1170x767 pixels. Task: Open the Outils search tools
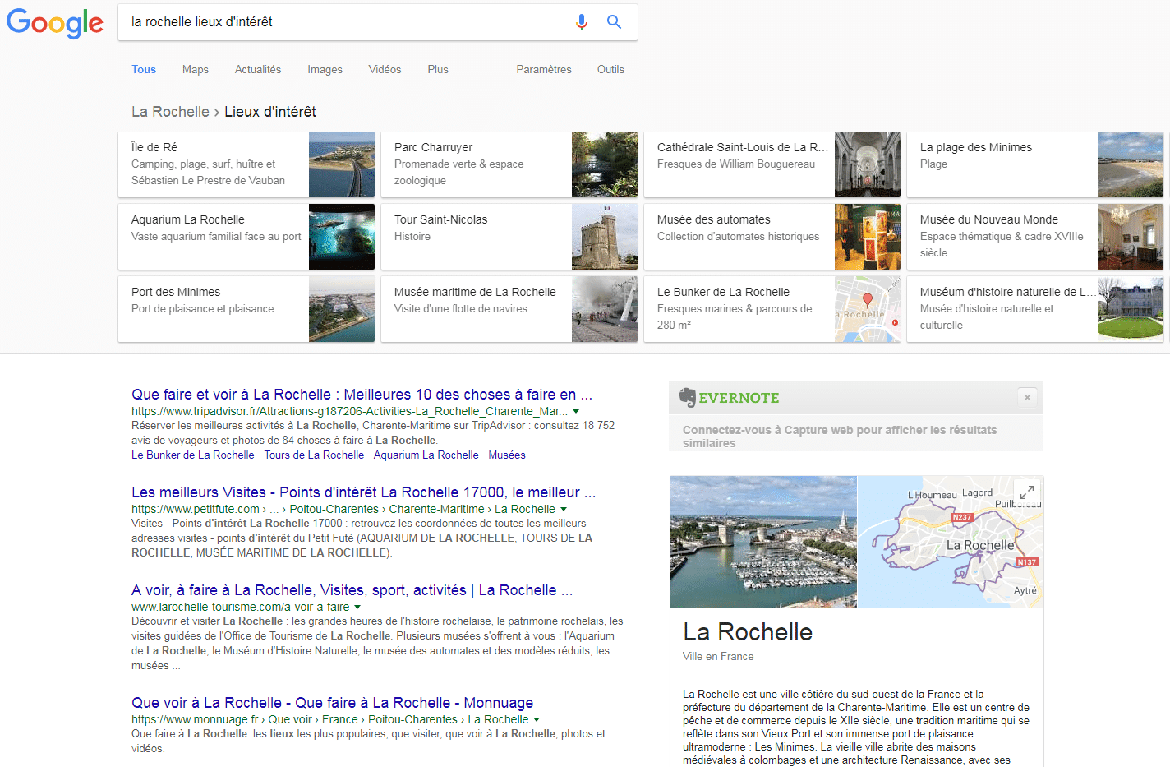[610, 70]
